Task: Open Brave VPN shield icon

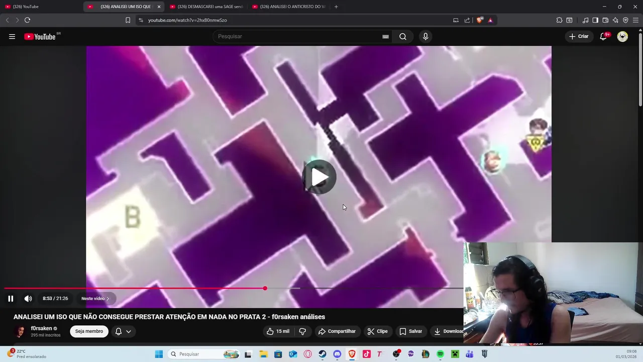Action: point(625,20)
